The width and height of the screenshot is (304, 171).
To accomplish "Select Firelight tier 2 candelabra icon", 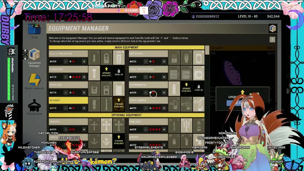I will [x=186, y=125].
